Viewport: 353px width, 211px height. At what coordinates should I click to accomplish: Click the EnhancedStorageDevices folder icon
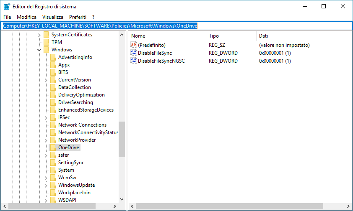(53, 110)
